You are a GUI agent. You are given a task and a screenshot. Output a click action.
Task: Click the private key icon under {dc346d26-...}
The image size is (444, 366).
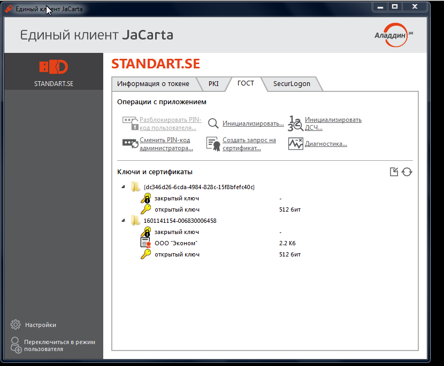pyautogui.click(x=146, y=198)
